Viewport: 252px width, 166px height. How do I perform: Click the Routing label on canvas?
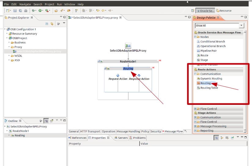pos(128,68)
